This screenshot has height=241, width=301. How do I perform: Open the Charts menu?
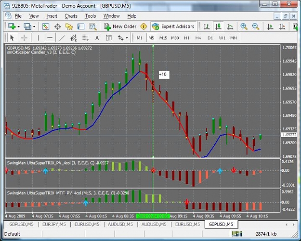click(x=71, y=16)
